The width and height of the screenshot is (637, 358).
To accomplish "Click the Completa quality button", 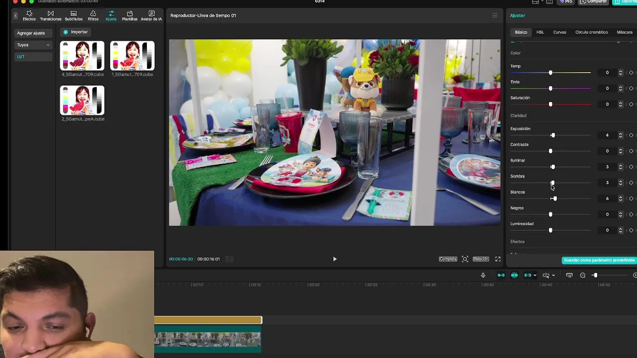I will pyautogui.click(x=448, y=259).
